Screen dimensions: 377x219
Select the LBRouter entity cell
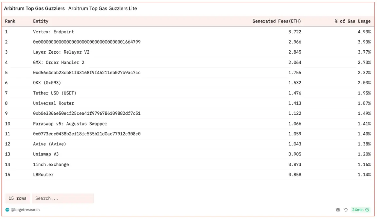(43, 175)
